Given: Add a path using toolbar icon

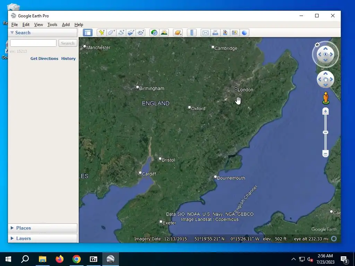Looking at the screenshot, I should click(121, 33).
